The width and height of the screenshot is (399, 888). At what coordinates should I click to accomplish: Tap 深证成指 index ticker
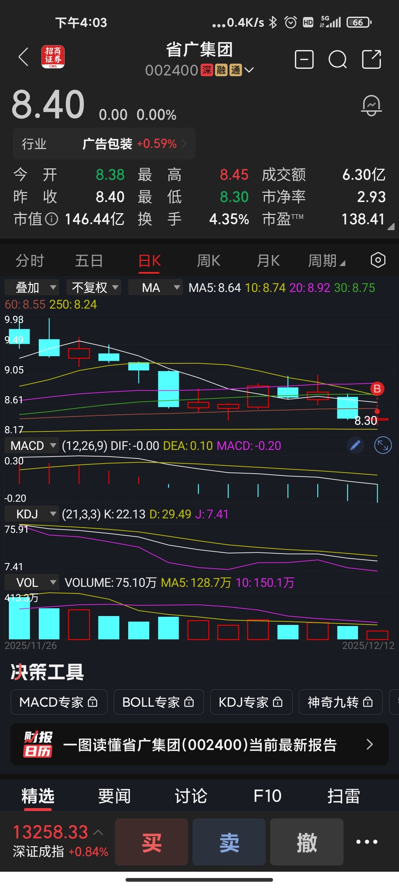pos(61,842)
